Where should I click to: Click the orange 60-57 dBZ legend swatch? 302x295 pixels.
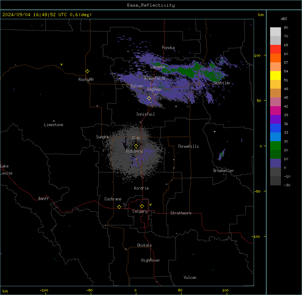(275, 58)
